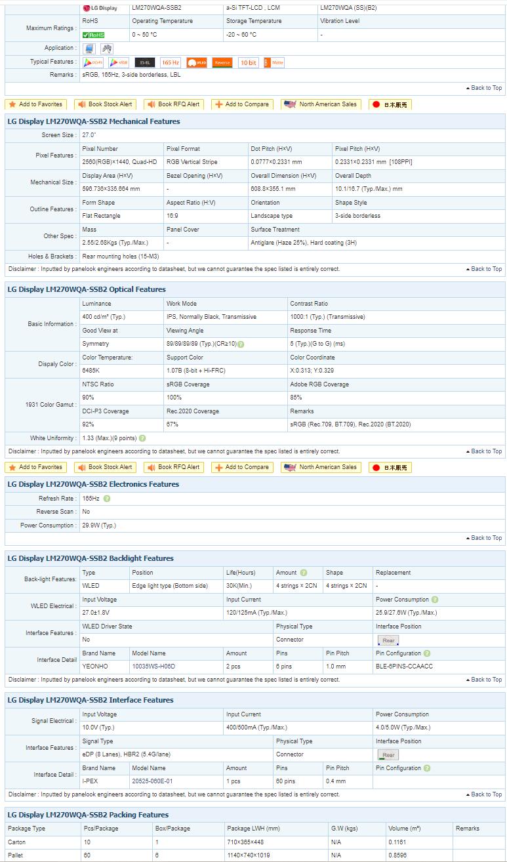Click Back to Top in Mechanical Features disclaimer
Viewport: 507px width, 862px height.
click(x=484, y=269)
